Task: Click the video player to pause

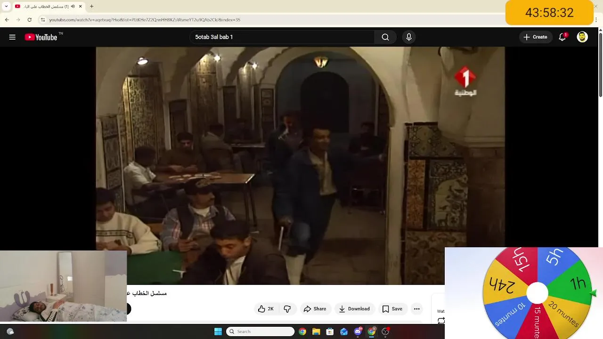Action: tap(300, 165)
